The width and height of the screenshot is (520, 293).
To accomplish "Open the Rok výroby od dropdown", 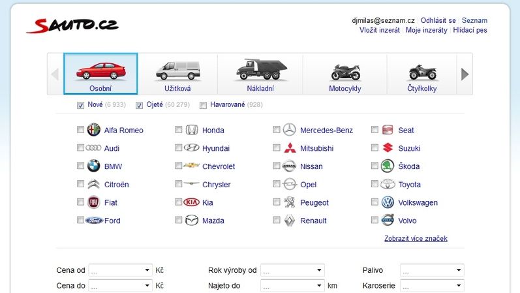I will pos(292,270).
